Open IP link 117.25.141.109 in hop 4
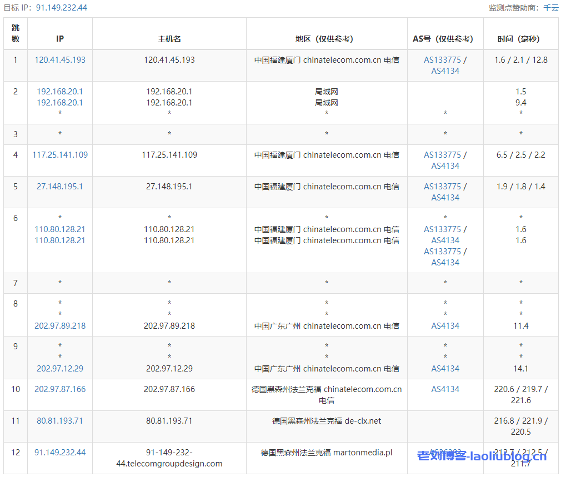The width and height of the screenshot is (561, 477). [60, 155]
